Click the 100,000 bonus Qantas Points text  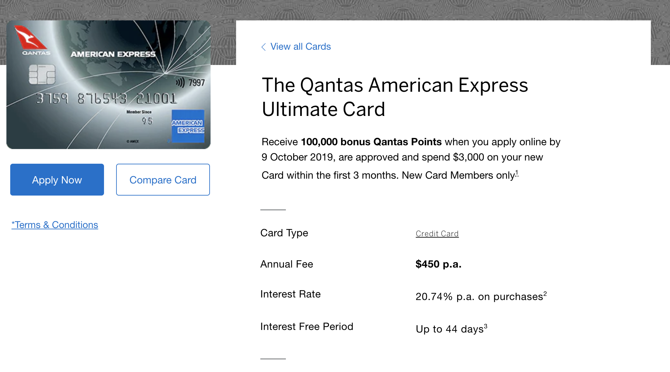tap(371, 142)
